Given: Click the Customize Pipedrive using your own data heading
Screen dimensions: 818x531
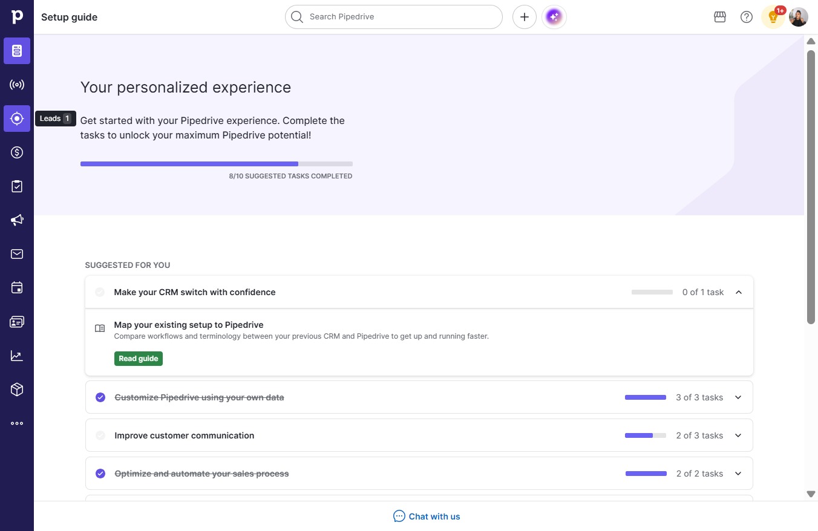Looking at the screenshot, I should [199, 397].
